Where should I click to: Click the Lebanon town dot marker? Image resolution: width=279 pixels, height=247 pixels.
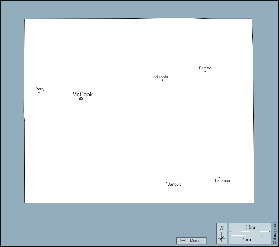[x=219, y=178]
